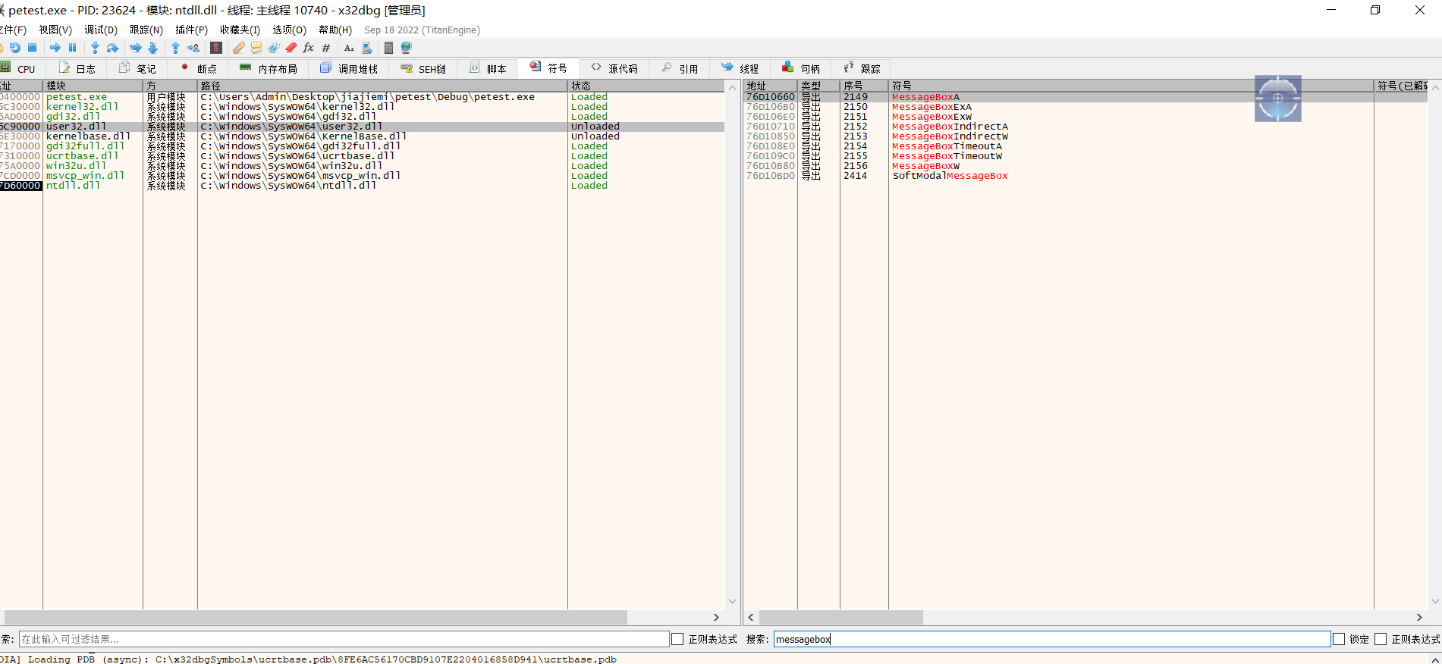
Task: Open the Scylla plugin icon
Action: tap(216, 48)
